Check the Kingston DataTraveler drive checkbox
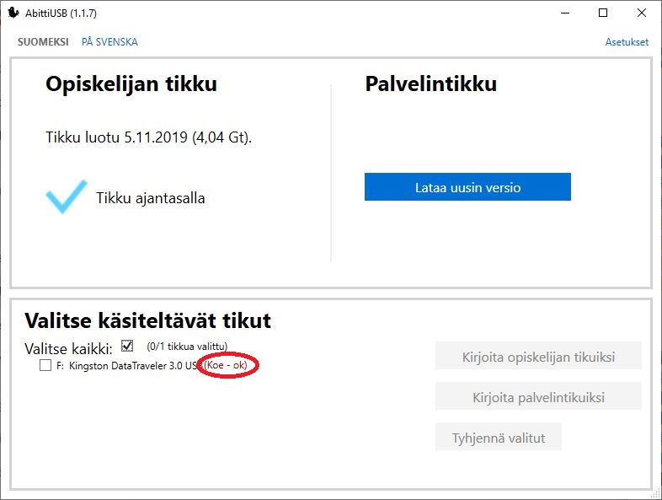 (45, 366)
